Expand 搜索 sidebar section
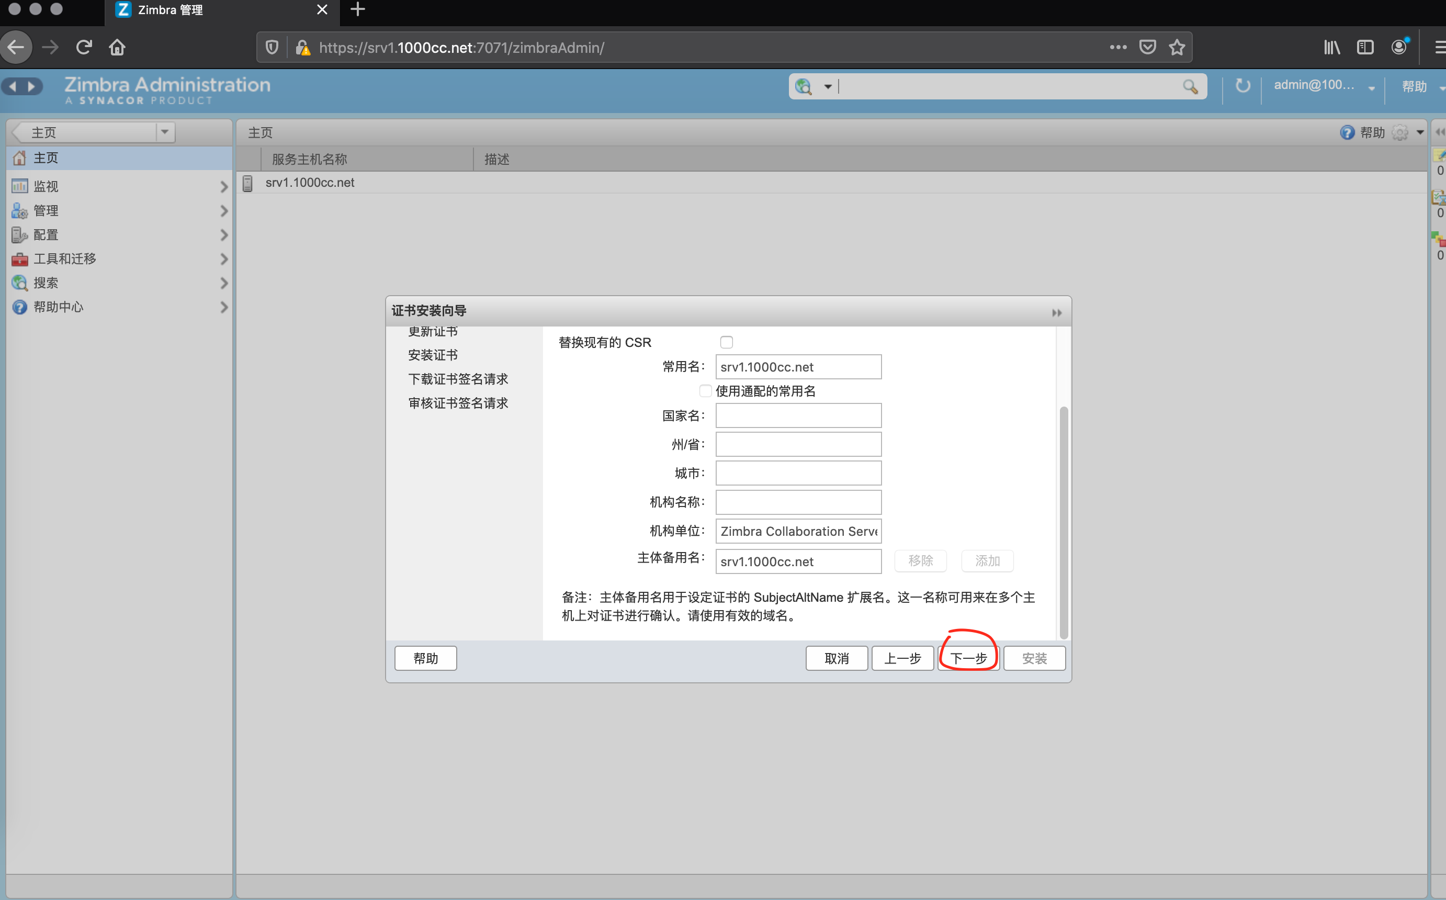The width and height of the screenshot is (1446, 900). [x=224, y=283]
